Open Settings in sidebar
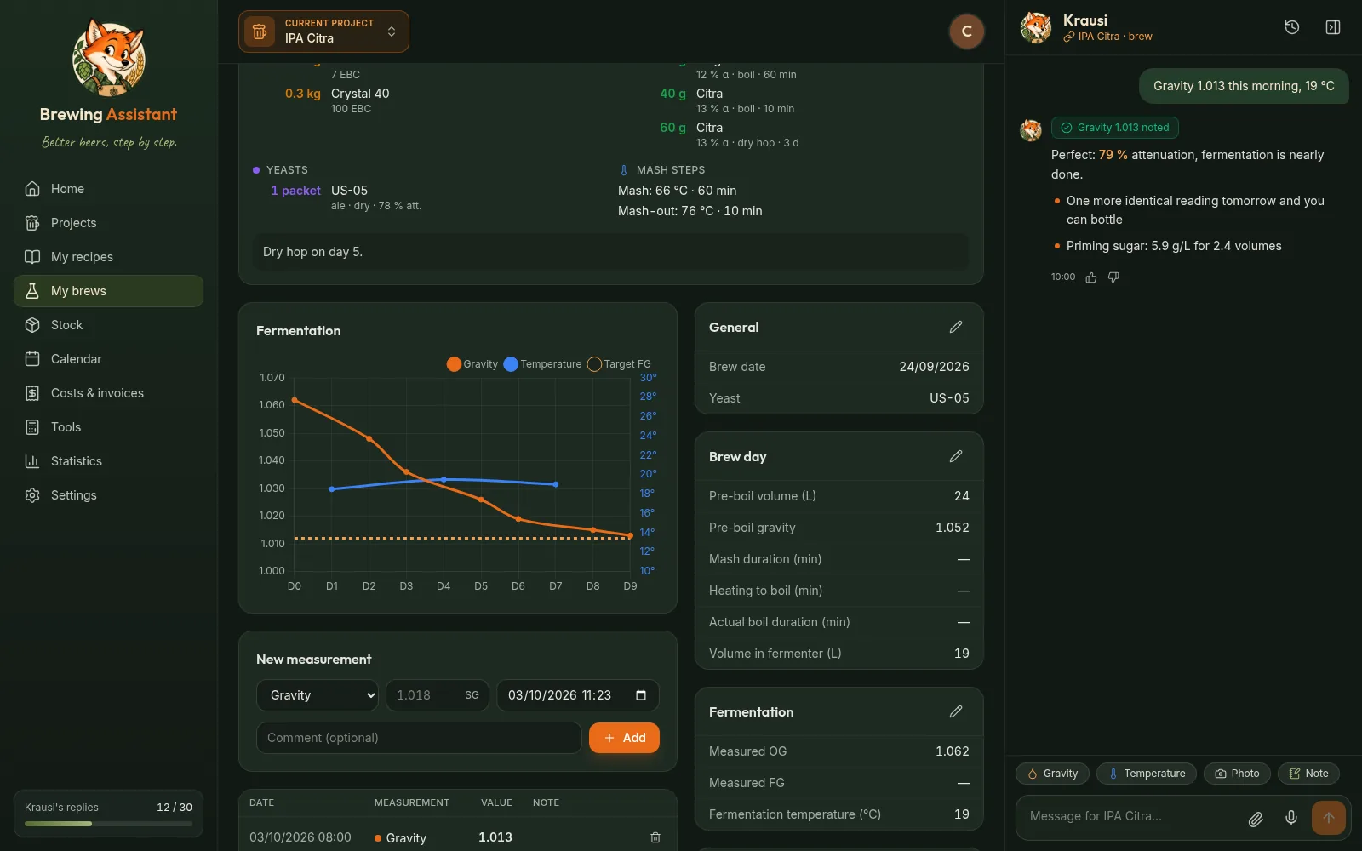 (109, 495)
